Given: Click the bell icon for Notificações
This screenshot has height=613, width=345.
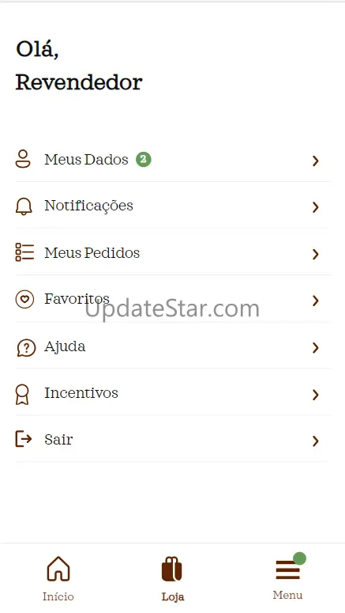Looking at the screenshot, I should point(24,206).
